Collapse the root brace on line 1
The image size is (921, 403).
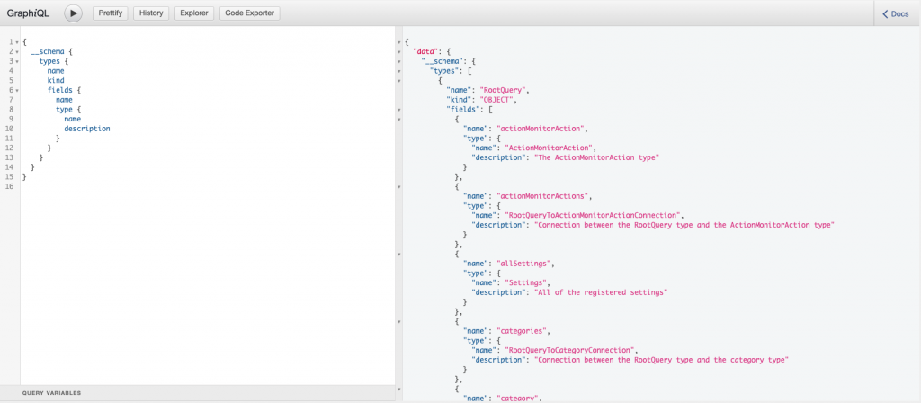click(x=17, y=42)
